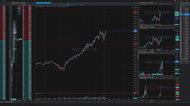Toggle the green switch below the watchlist
190x106 pixels.
pos(186,59)
